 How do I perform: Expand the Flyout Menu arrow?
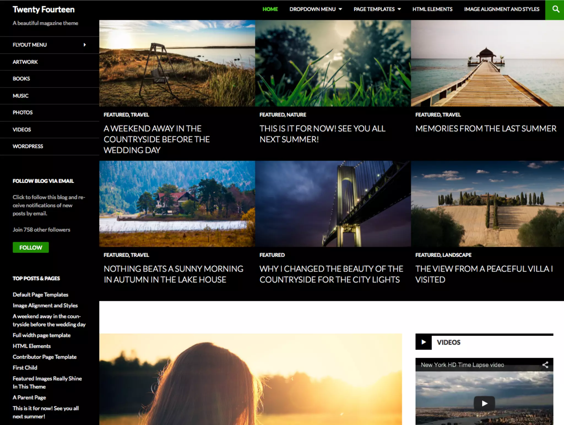click(85, 45)
